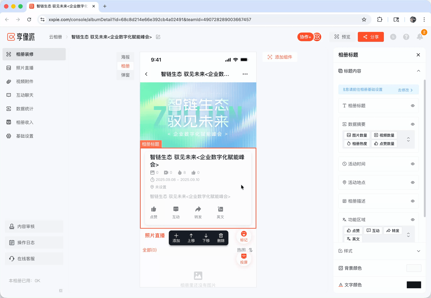Viewport: 431px width, 298px height.
Task: Click the orange 分享 button
Action: [x=371, y=37]
